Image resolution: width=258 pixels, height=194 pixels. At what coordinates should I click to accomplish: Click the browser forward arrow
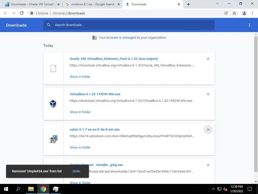(14, 13)
